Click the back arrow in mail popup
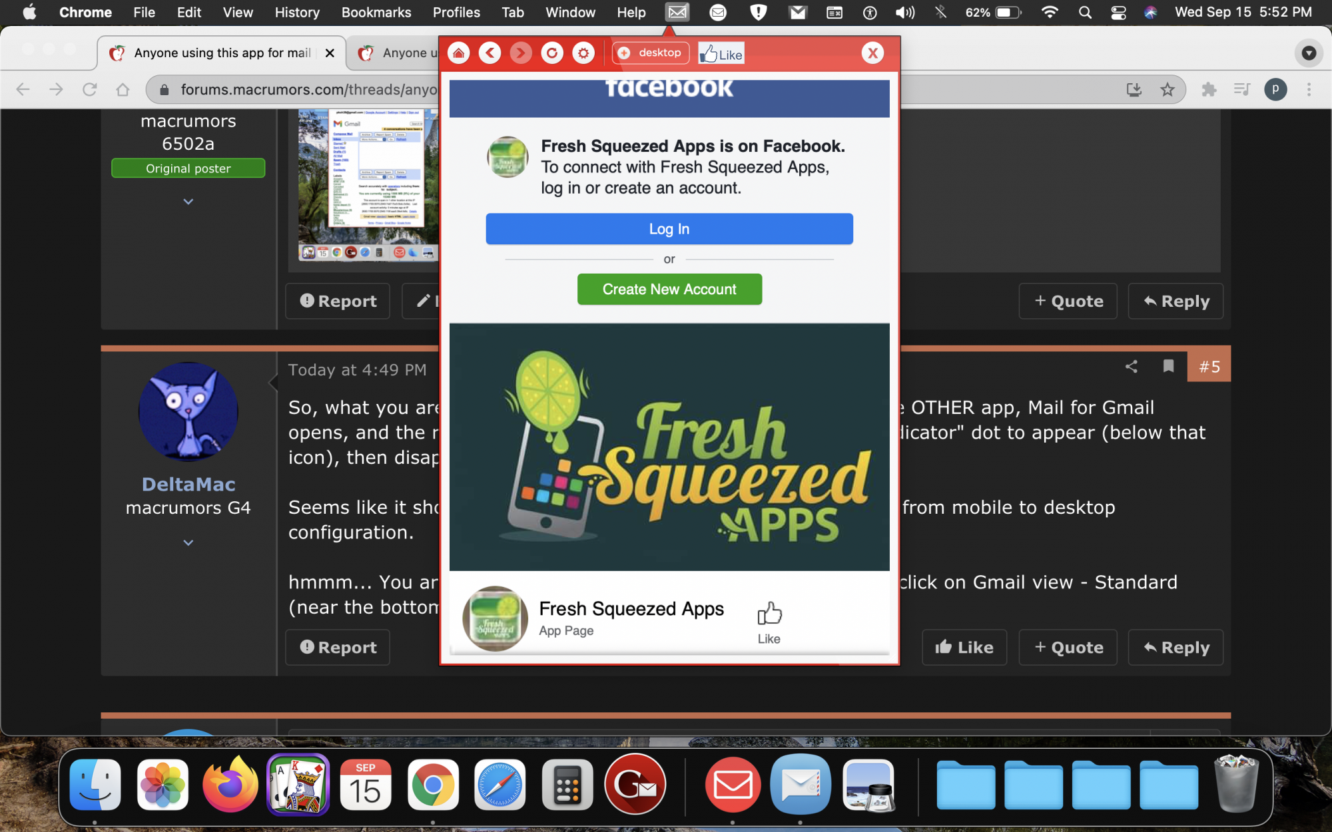Viewport: 1332px width, 832px height. [490, 53]
